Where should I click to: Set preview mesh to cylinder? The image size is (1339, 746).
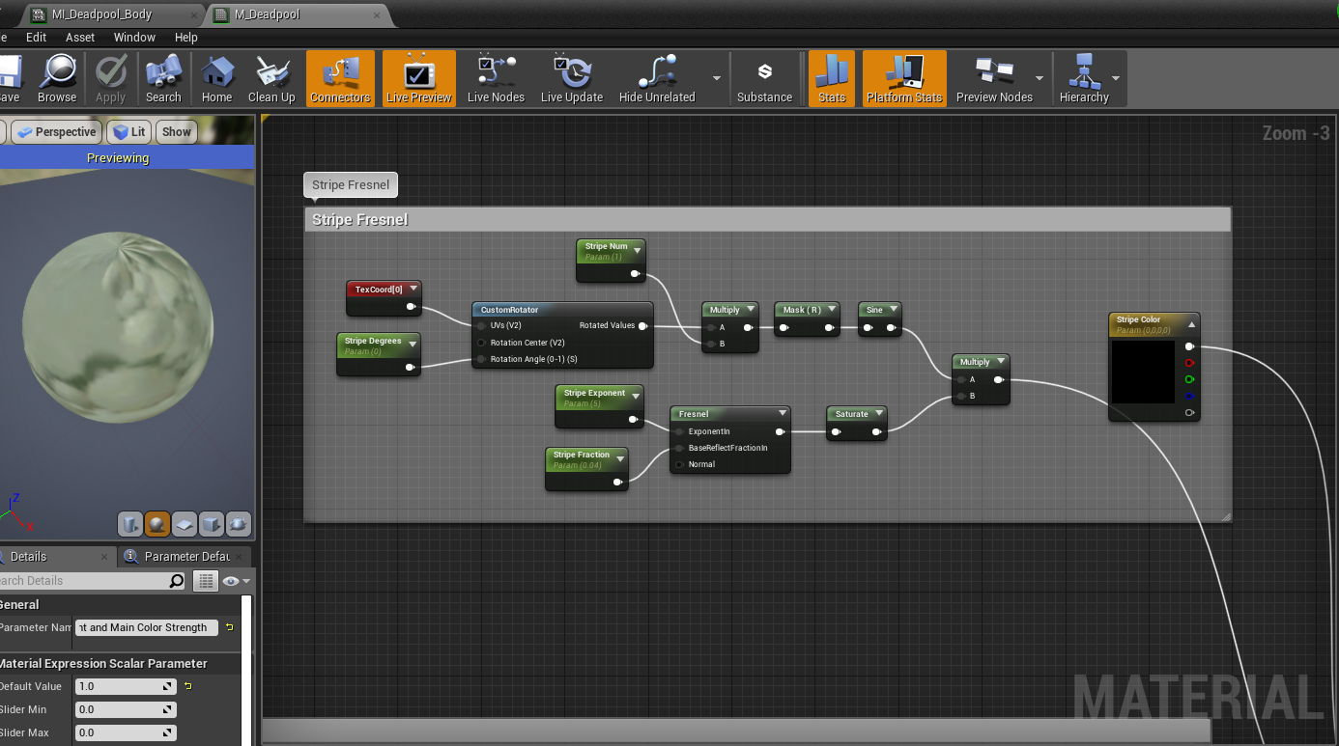[130, 524]
